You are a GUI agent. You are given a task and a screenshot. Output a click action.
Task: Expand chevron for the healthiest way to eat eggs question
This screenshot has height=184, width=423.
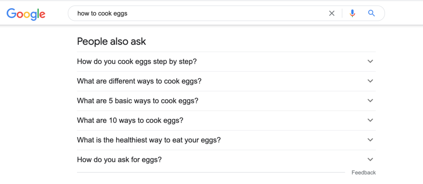[370, 140]
